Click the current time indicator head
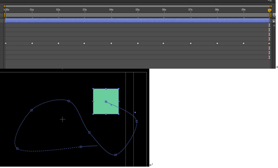This screenshot has height=168, width=278. 269,11
